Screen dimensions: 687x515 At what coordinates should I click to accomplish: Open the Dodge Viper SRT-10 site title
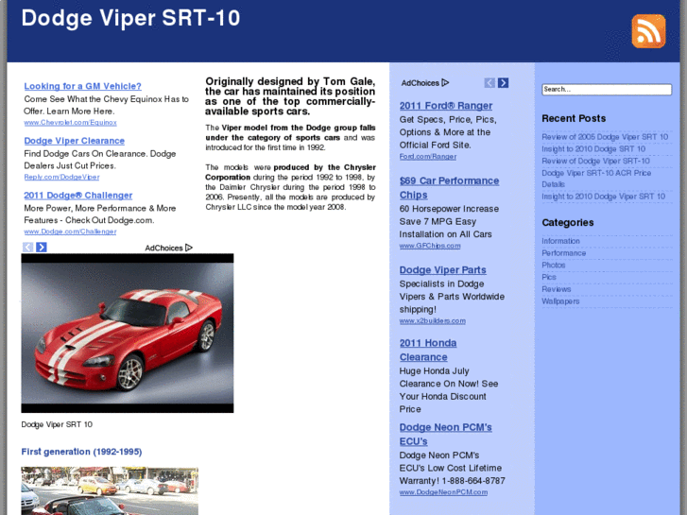tap(130, 18)
